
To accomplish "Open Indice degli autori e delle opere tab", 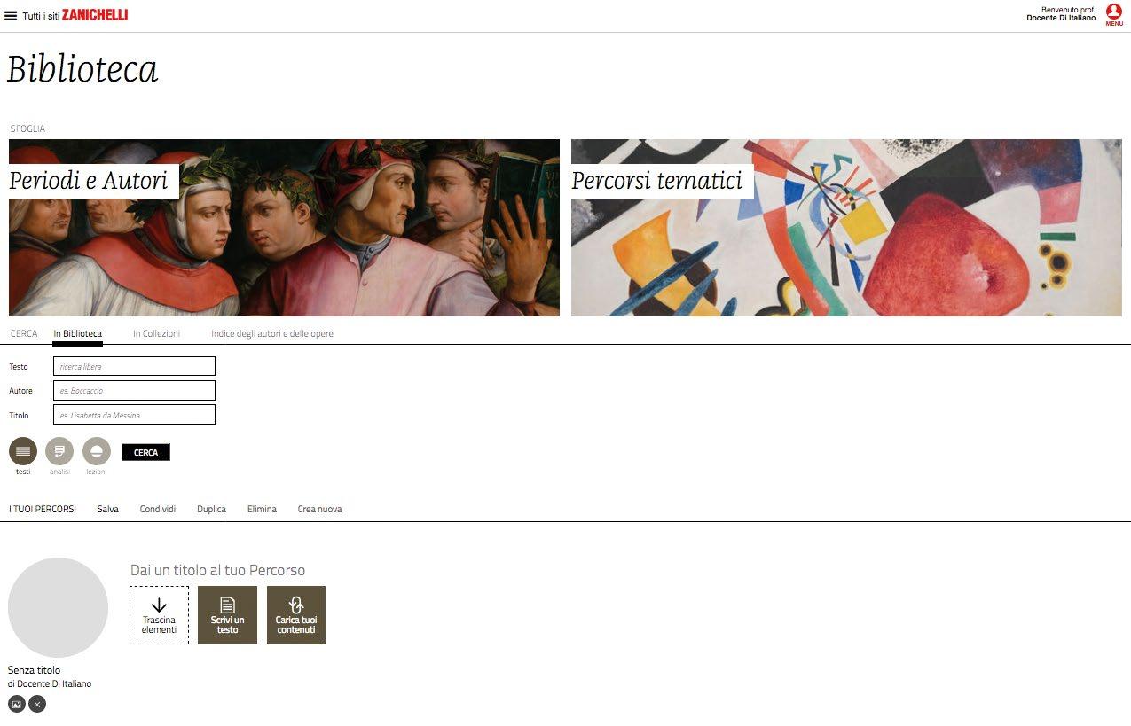I will pyautogui.click(x=272, y=334).
